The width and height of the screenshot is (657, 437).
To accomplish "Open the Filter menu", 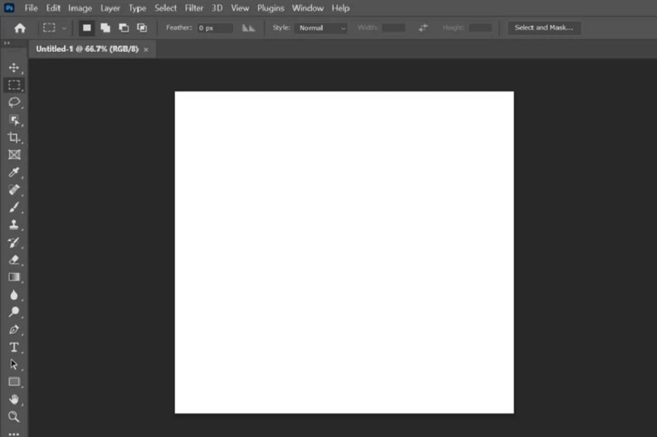I will [194, 8].
